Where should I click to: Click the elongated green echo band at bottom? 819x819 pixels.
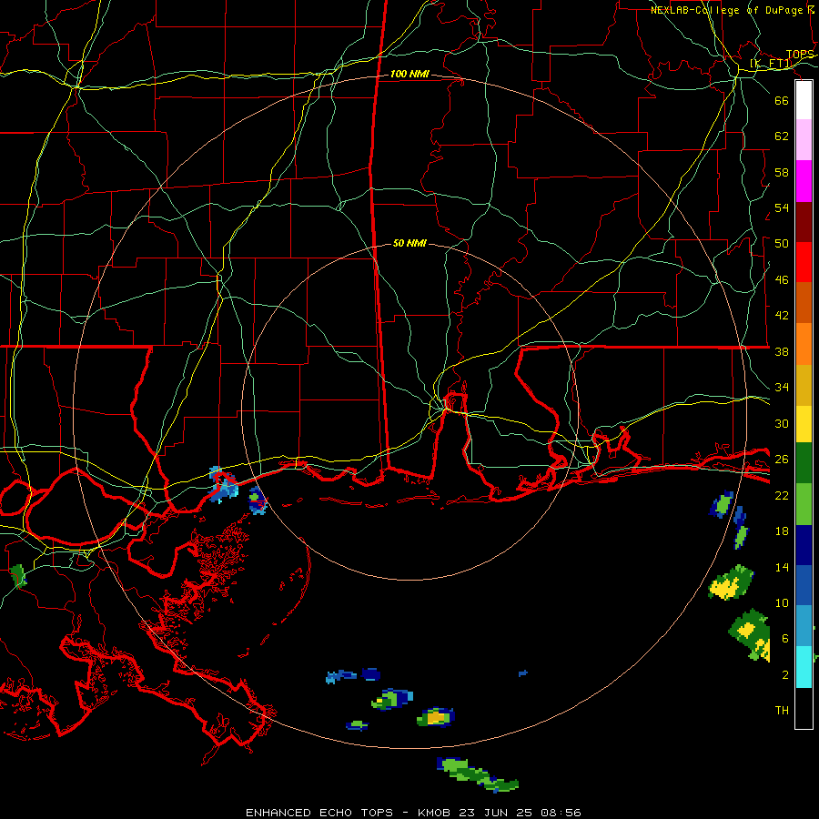pyautogui.click(x=477, y=775)
